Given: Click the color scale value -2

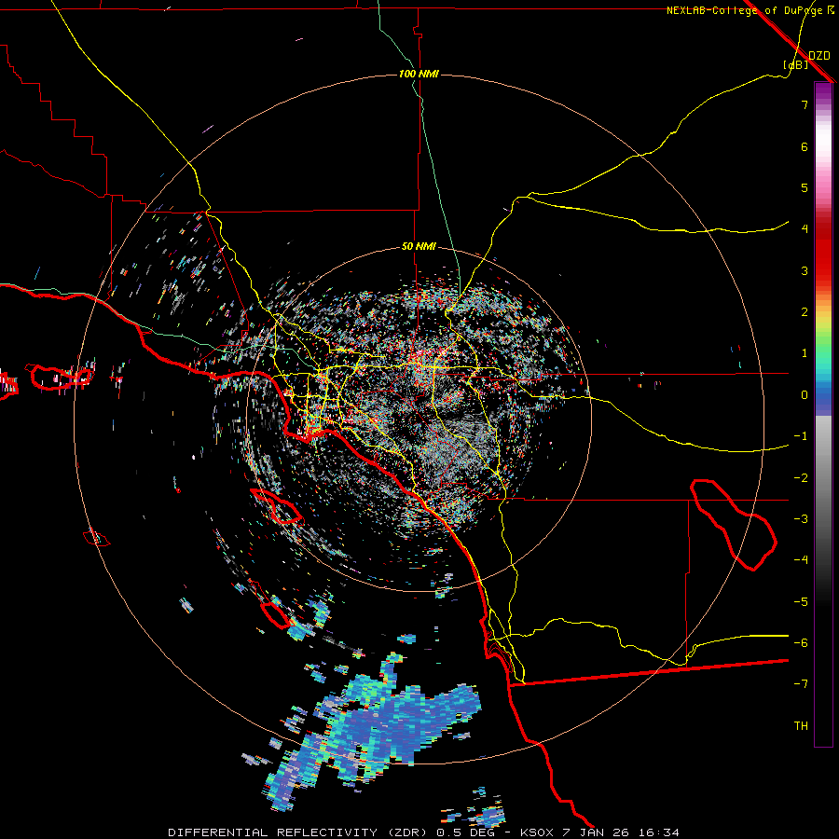Looking at the screenshot, I should coord(801,478).
